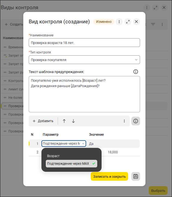Move parameter row up with up arrow

[64, 121]
